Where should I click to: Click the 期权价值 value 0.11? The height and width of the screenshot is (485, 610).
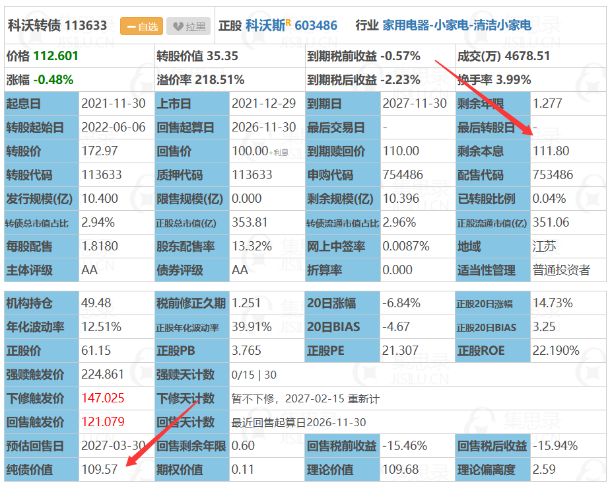pyautogui.click(x=243, y=469)
